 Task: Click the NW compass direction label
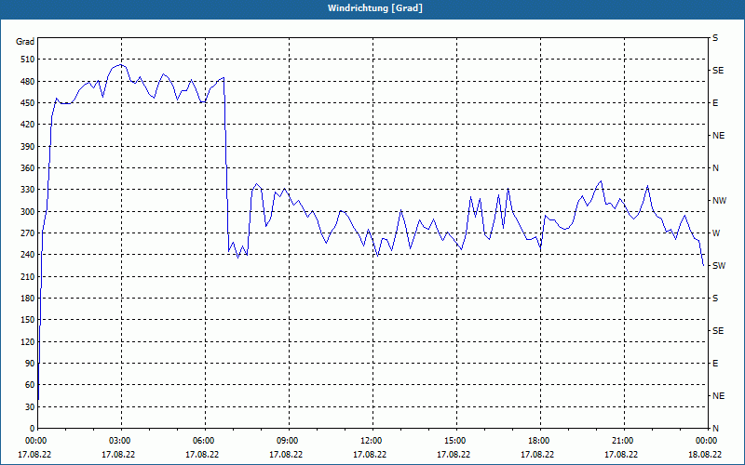719,201
